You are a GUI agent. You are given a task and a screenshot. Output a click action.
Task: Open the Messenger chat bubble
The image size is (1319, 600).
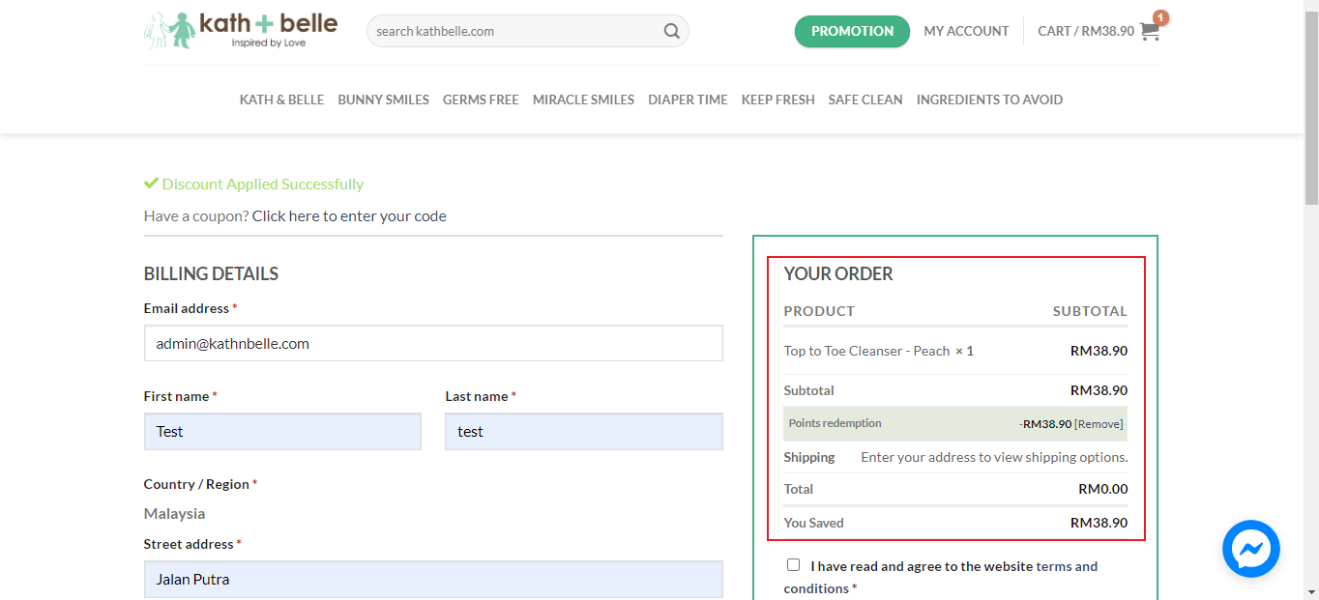[1250, 549]
